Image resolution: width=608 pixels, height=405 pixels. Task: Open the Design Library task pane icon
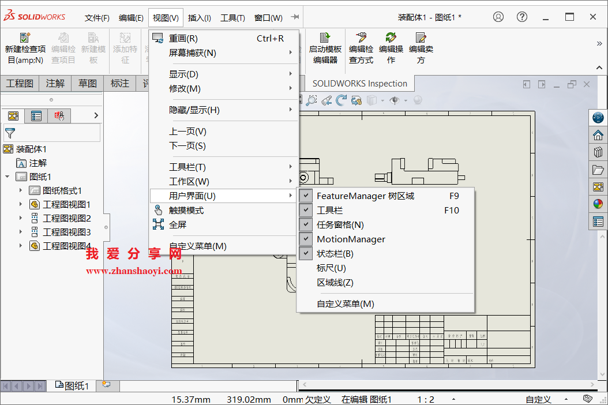coord(598,152)
